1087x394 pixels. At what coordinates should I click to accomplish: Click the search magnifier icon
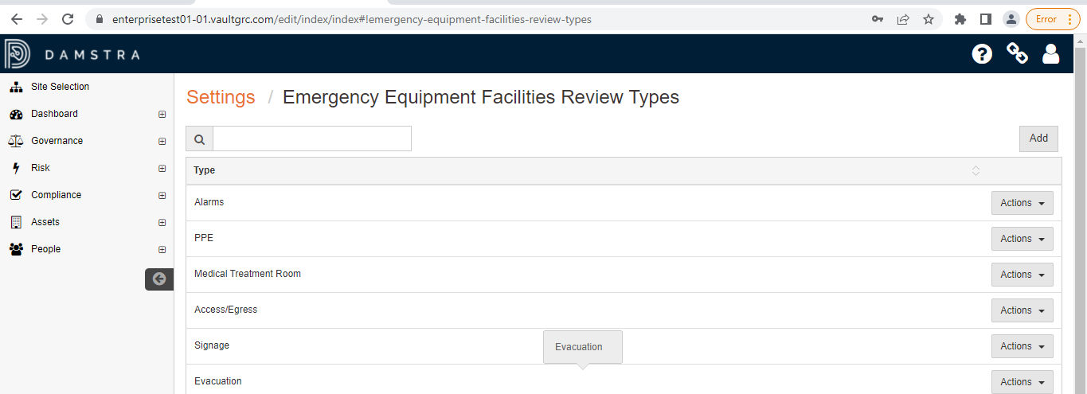click(199, 138)
